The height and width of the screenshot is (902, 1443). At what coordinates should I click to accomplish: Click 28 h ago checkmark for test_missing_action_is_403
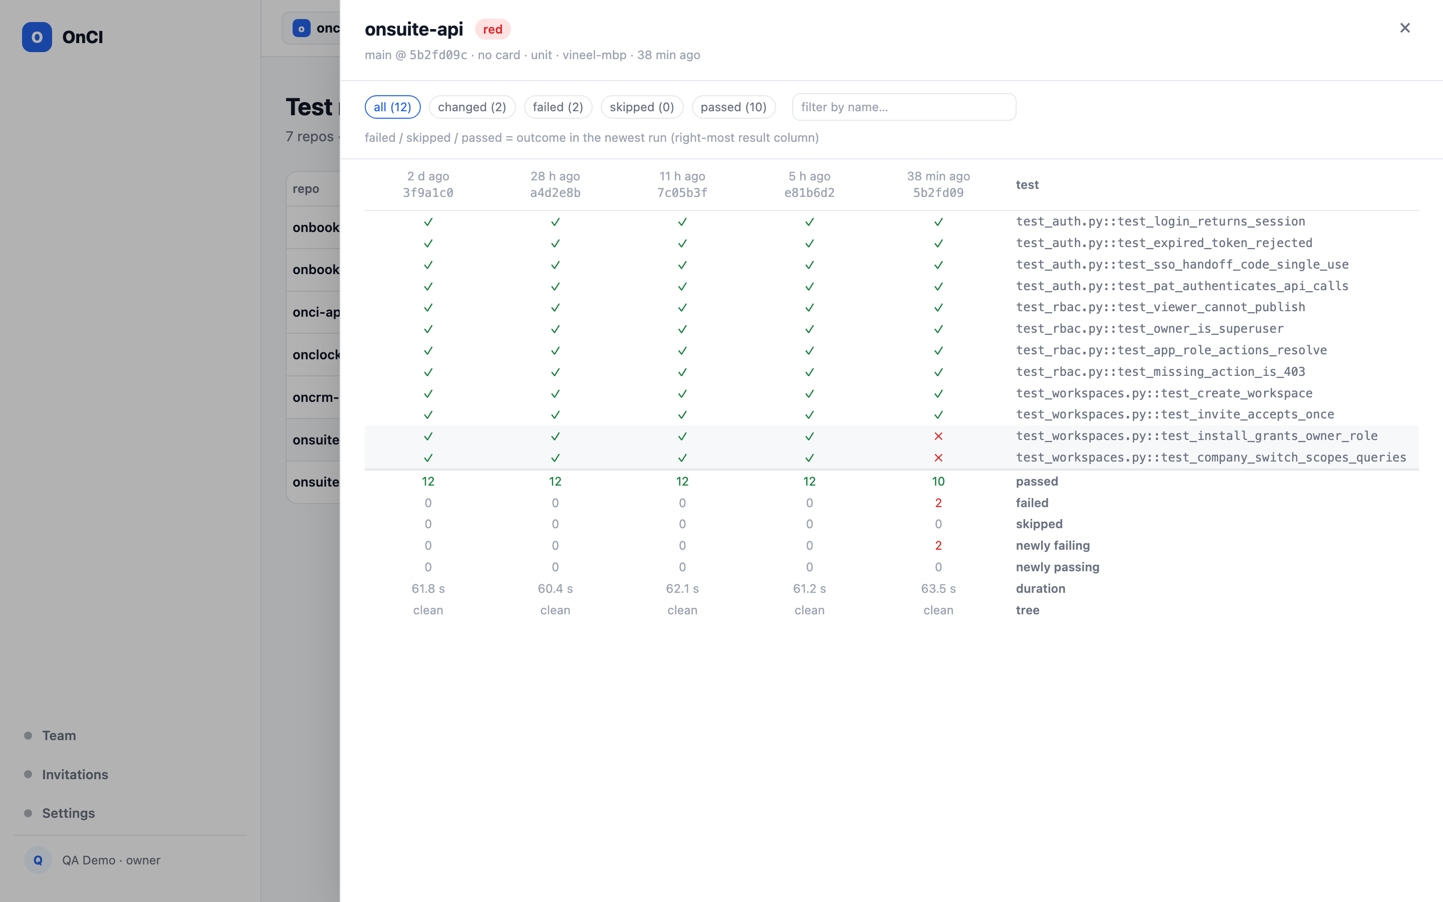coord(555,372)
